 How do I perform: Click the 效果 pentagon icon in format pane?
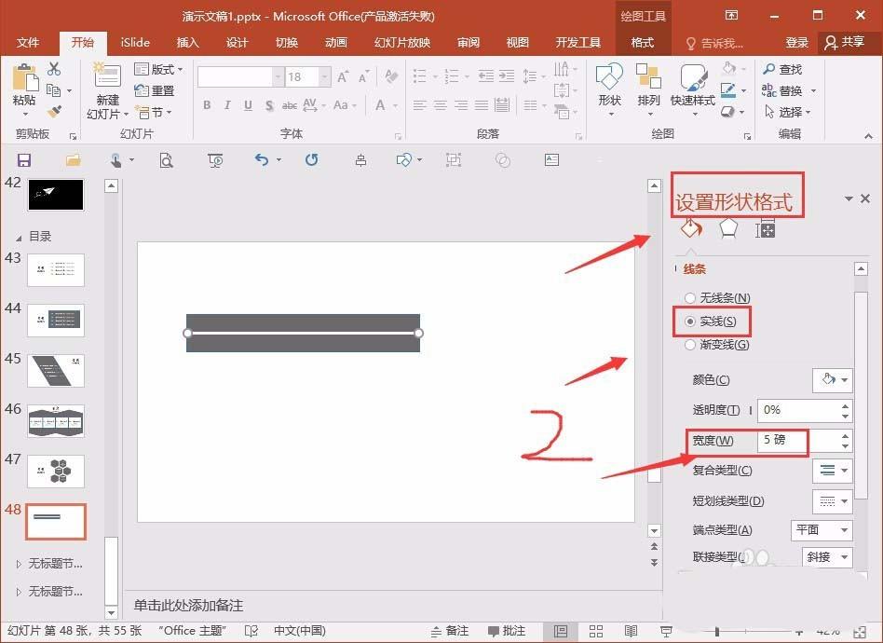pos(727,228)
